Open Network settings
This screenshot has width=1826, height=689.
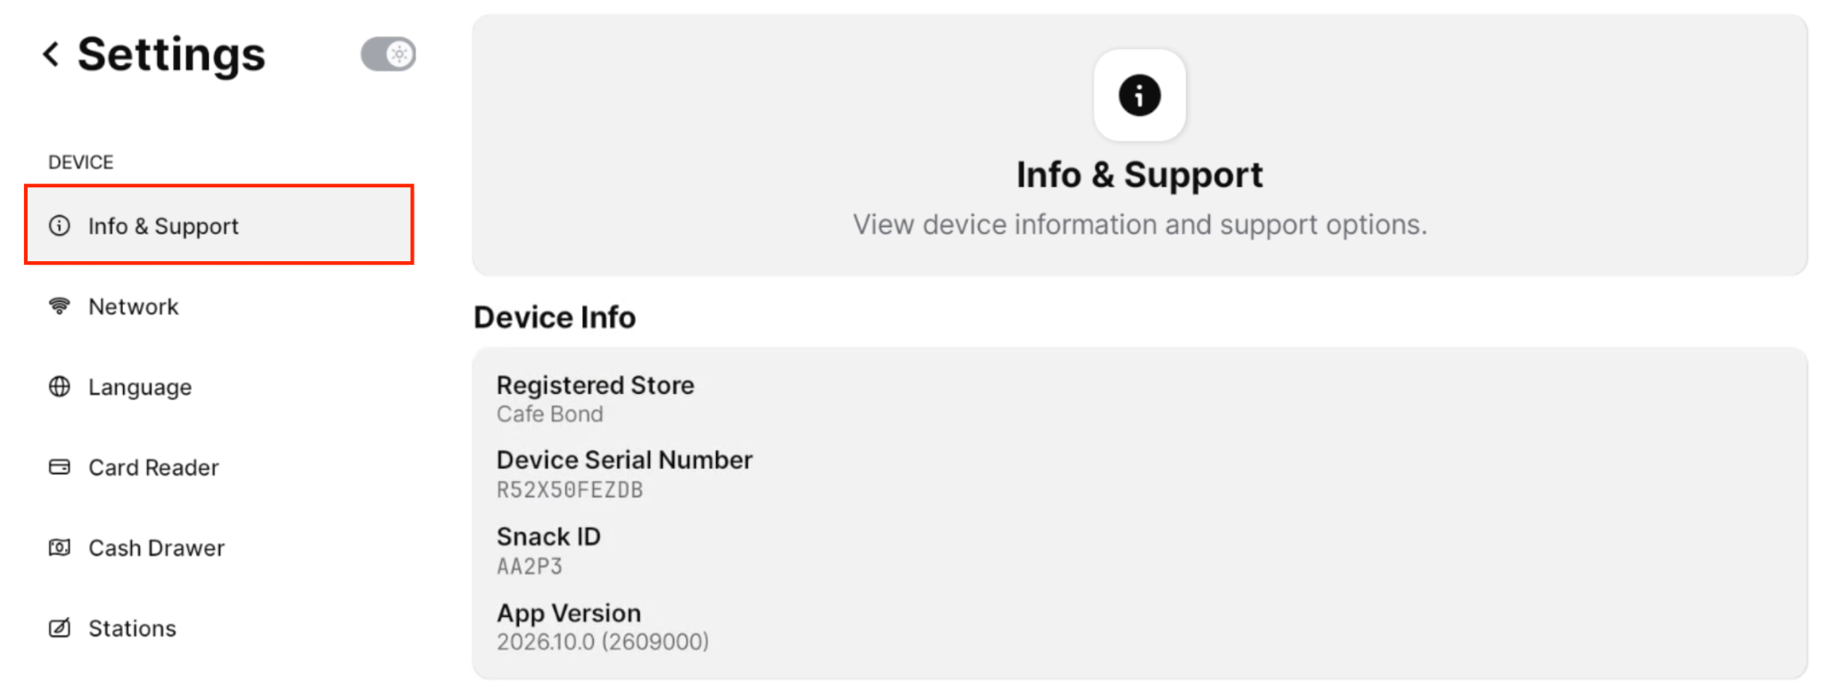[219, 307]
